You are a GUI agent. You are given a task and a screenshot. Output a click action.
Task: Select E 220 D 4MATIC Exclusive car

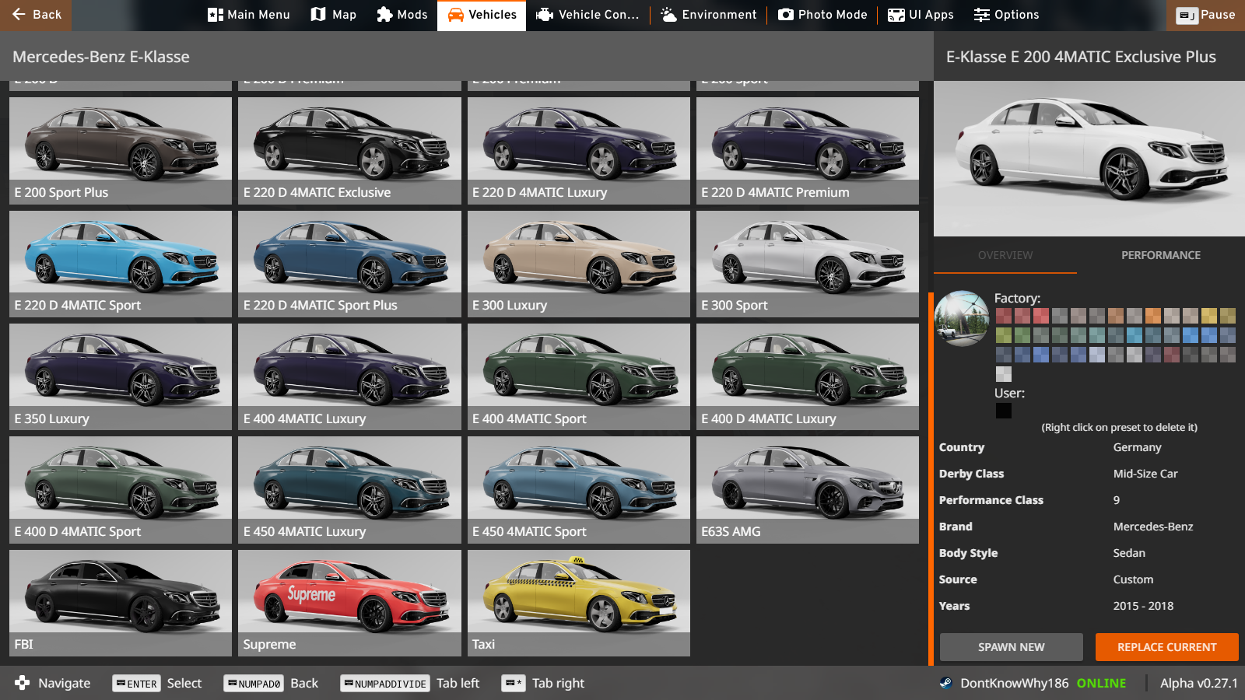pos(349,151)
